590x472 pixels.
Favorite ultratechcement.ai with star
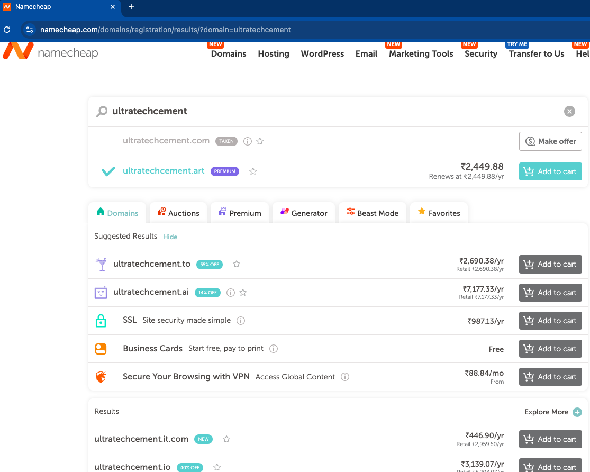[243, 293]
